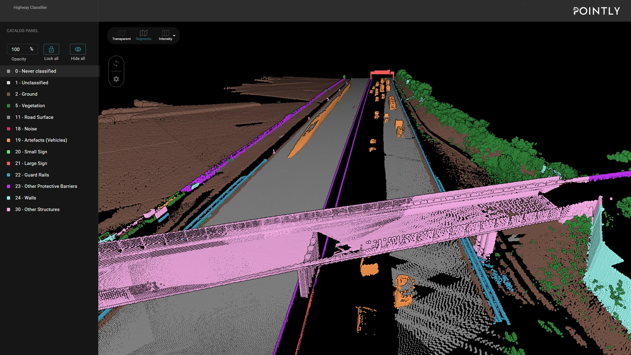Select the 20 - Small Sign class
The height and width of the screenshot is (355, 631).
pos(50,152)
